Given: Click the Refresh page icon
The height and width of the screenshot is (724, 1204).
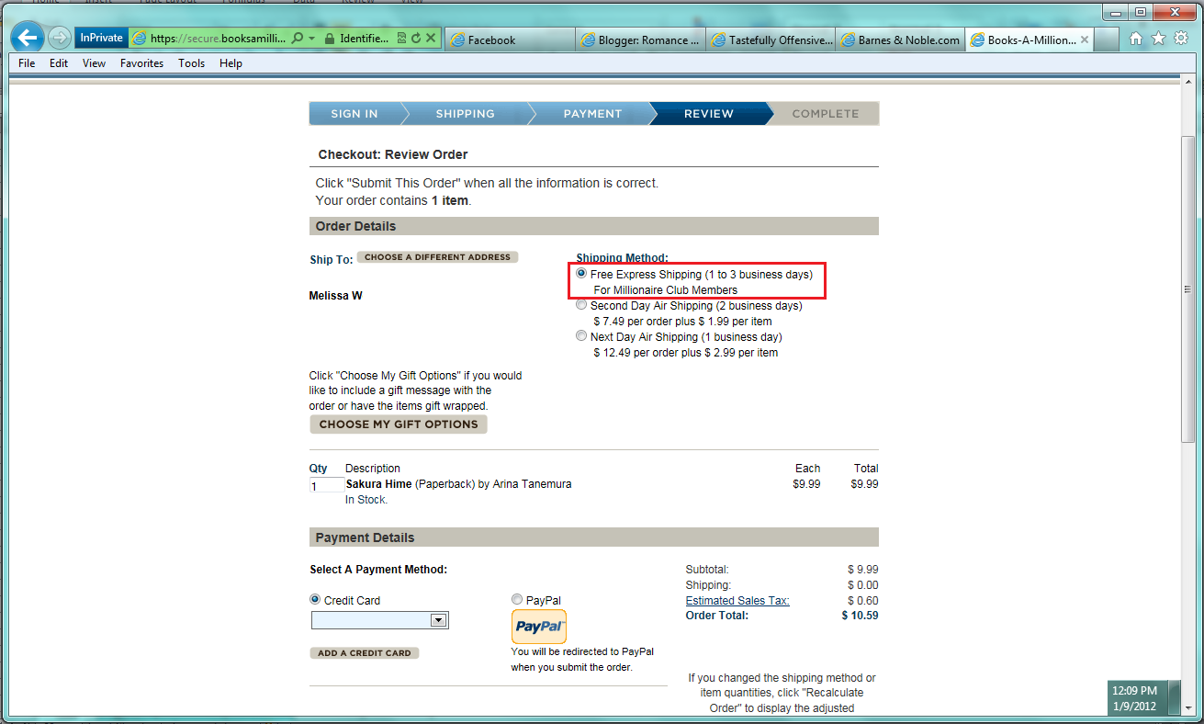Looking at the screenshot, I should pos(416,39).
